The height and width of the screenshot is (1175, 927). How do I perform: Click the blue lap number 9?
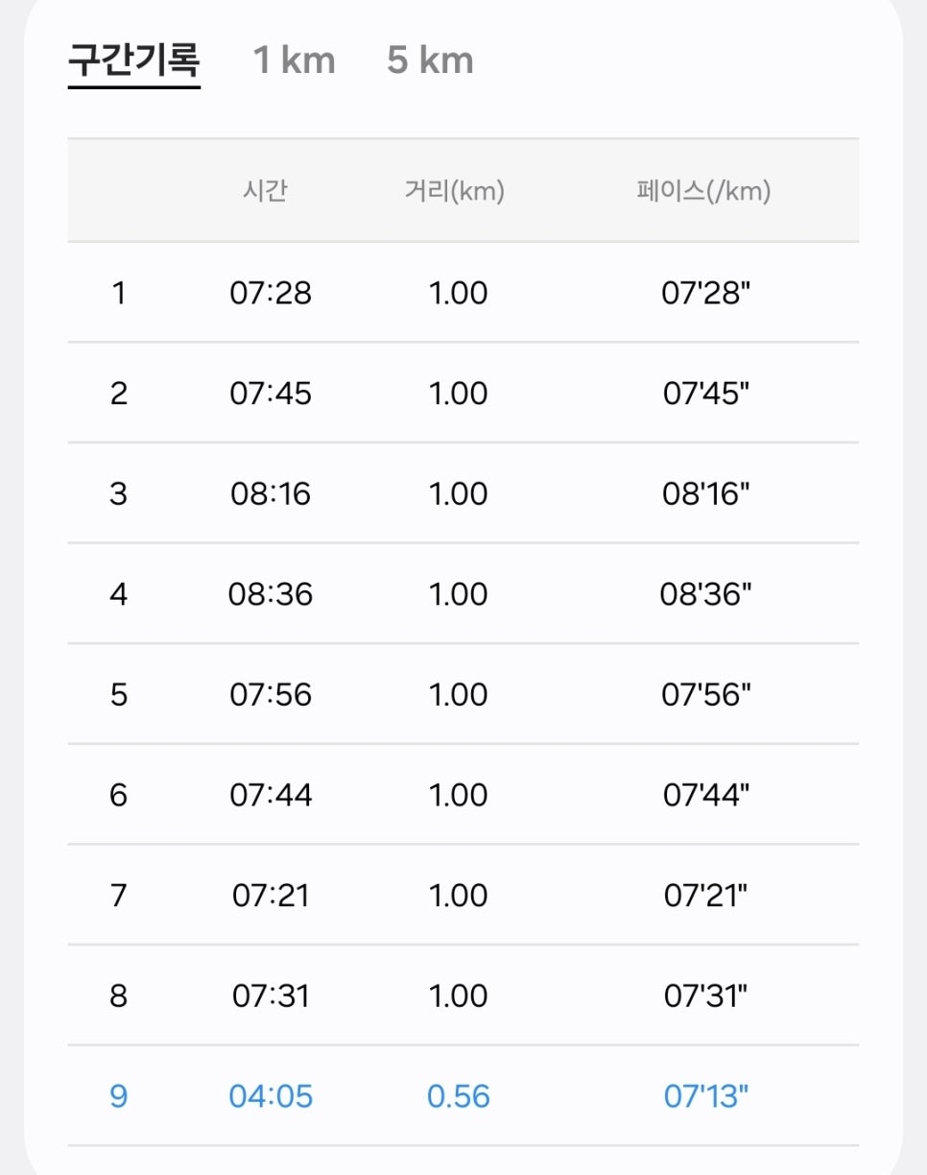(118, 1095)
